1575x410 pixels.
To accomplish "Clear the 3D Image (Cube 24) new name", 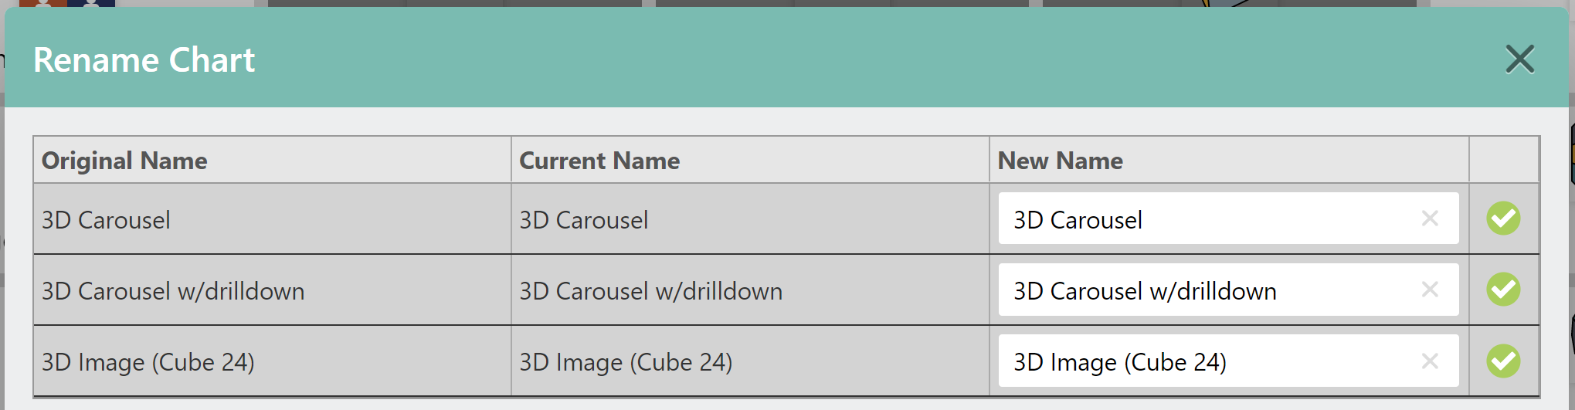I will point(1430,361).
